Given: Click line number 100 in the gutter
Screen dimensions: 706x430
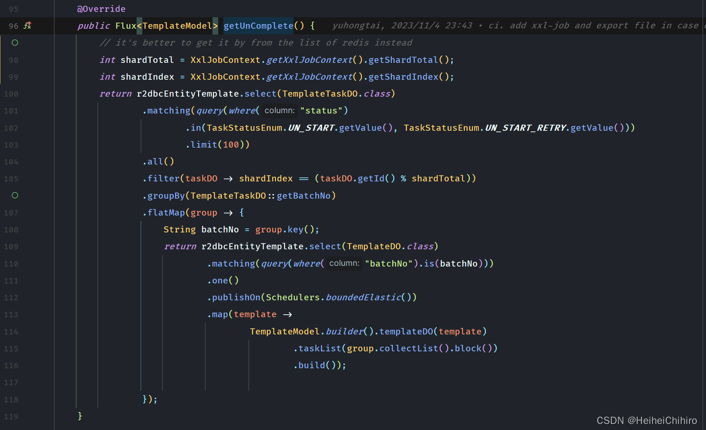Looking at the screenshot, I should pos(11,94).
